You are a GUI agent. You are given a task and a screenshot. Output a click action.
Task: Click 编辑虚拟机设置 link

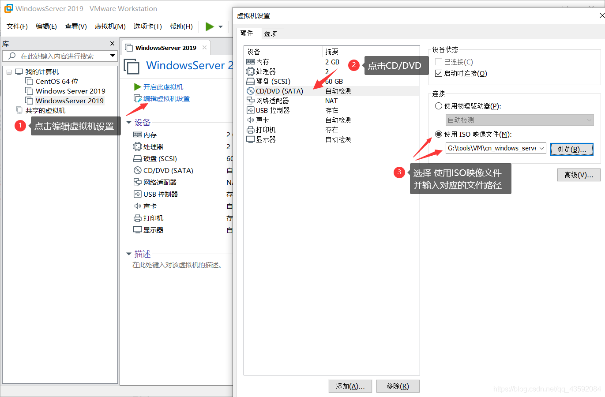167,98
